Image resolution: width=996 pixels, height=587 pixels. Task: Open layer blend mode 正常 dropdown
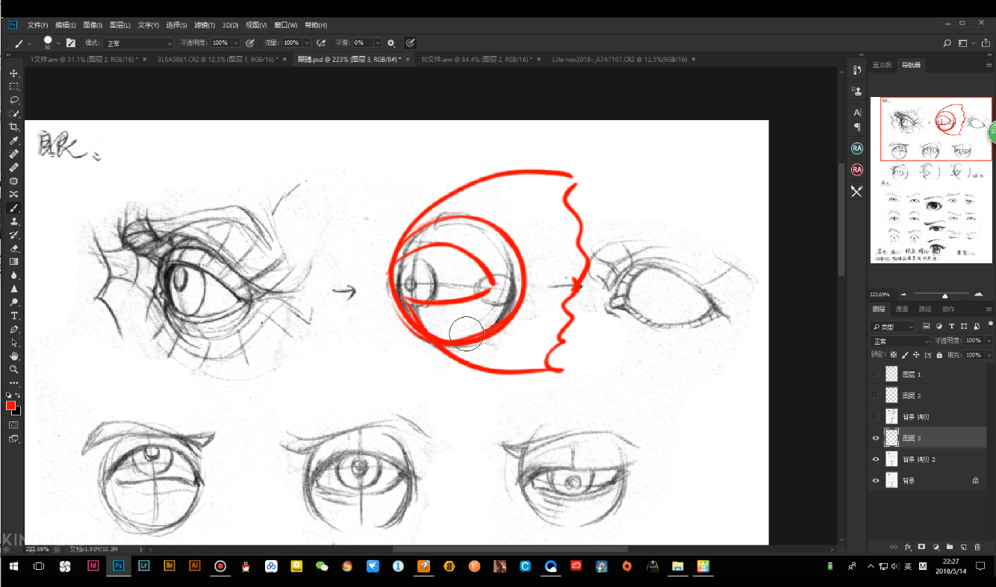901,341
